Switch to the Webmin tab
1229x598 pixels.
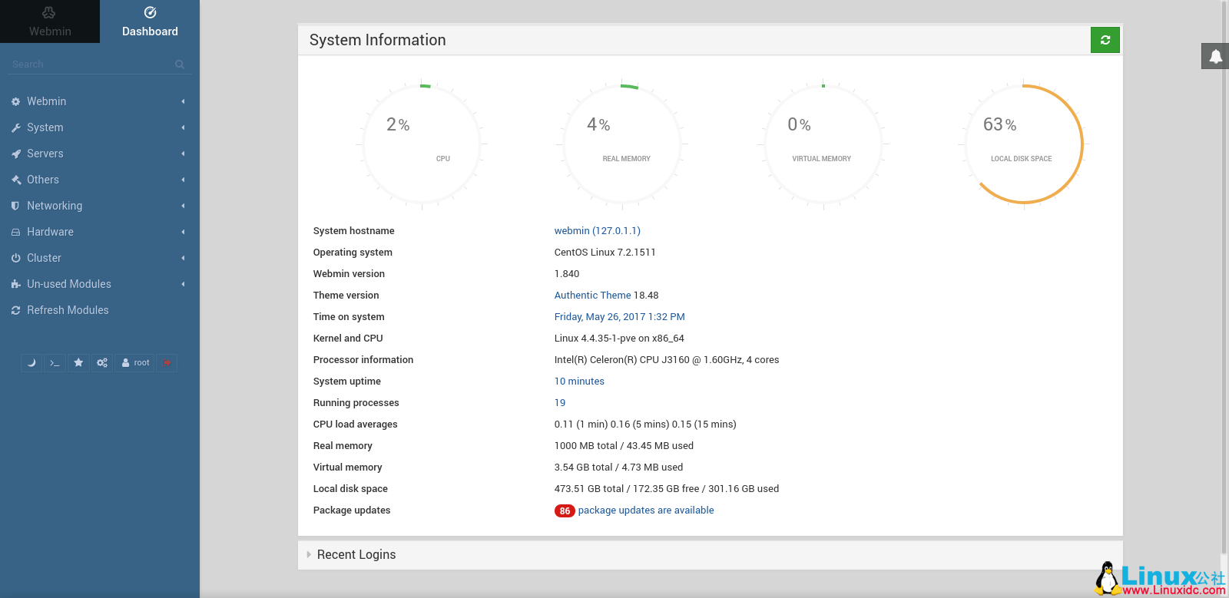pyautogui.click(x=50, y=21)
